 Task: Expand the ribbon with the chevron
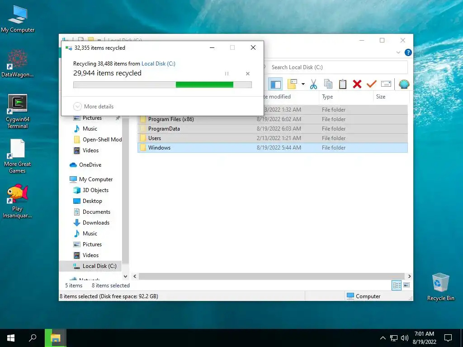coord(398,52)
